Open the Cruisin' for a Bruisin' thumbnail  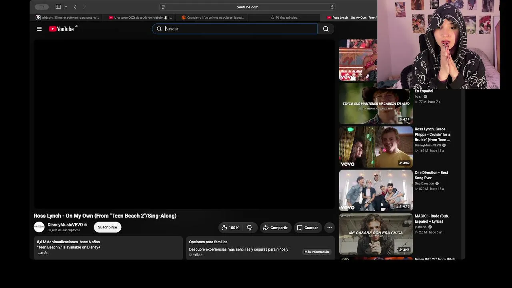[376, 147]
